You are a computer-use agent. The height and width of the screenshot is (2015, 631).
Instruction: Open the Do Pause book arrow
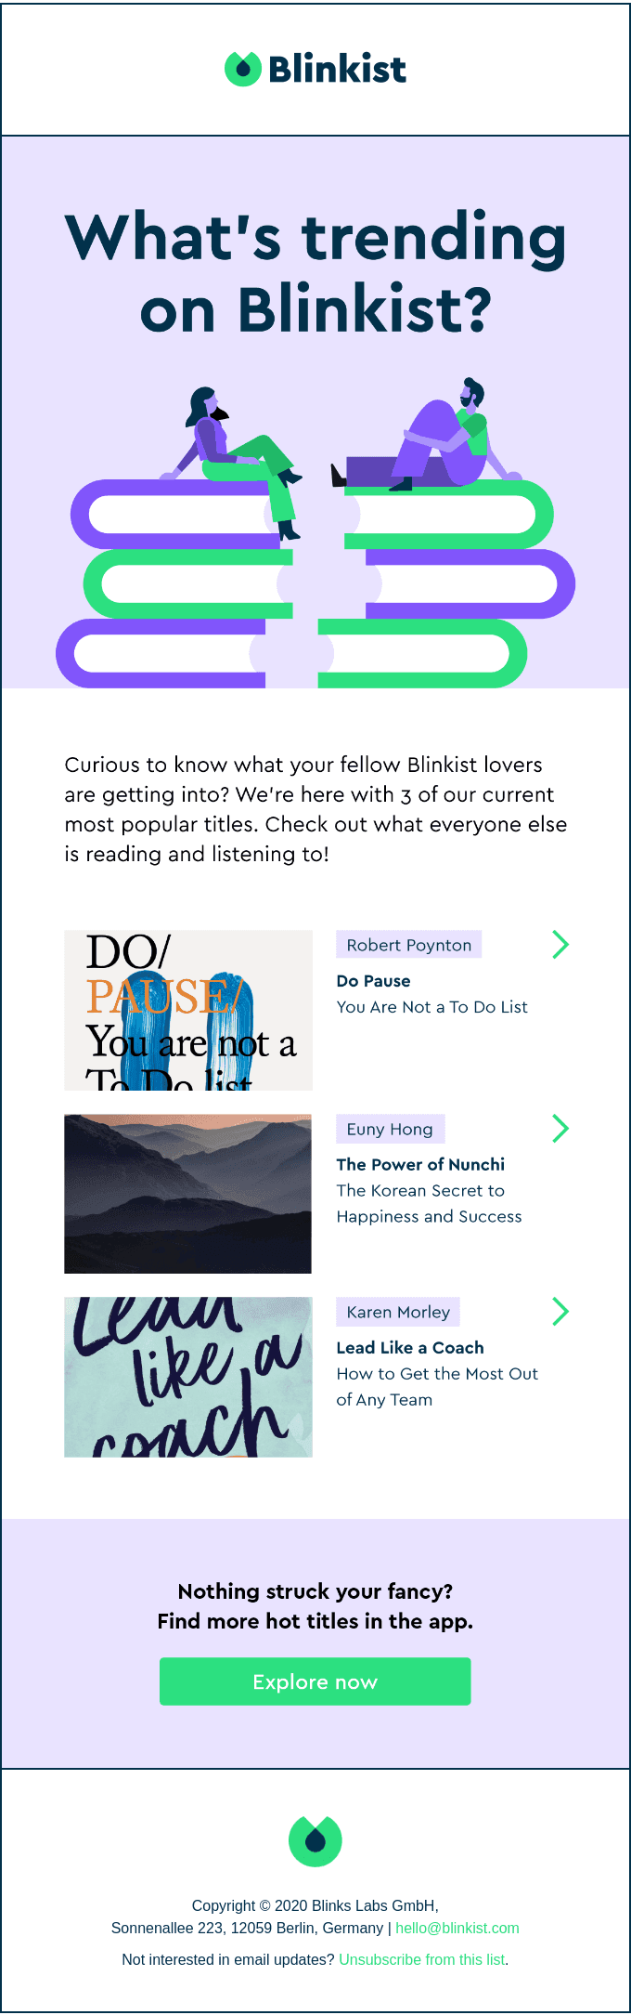point(560,944)
